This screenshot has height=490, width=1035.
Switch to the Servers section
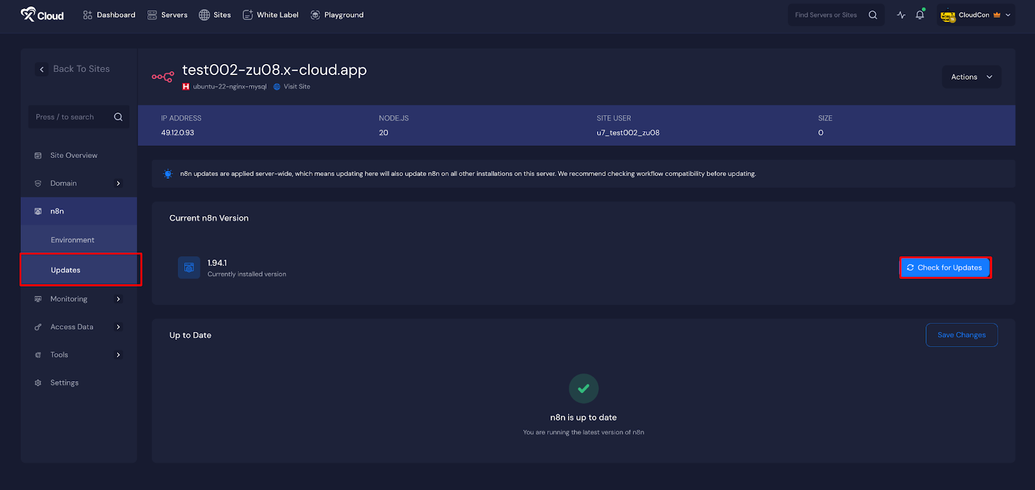tap(168, 14)
